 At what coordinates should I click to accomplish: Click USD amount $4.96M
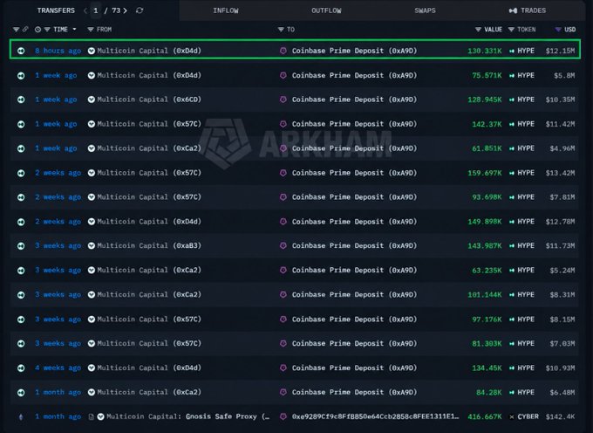[562, 148]
